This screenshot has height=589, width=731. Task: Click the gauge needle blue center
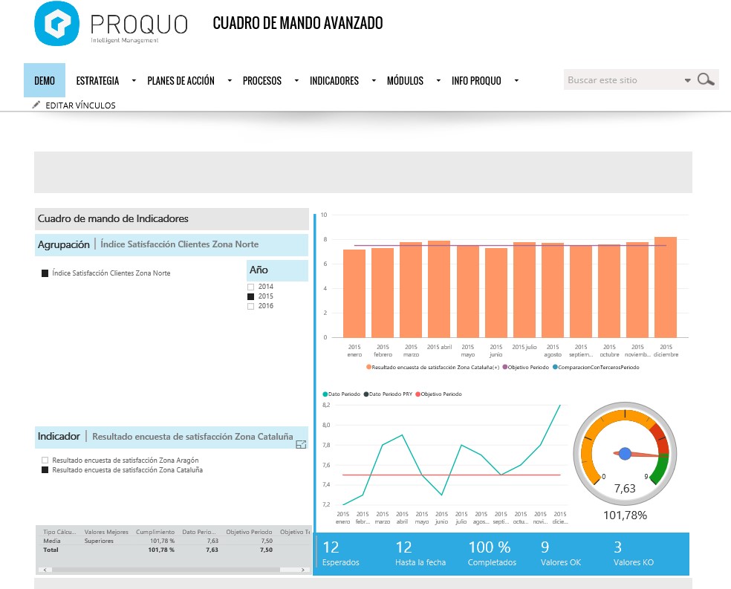[625, 453]
